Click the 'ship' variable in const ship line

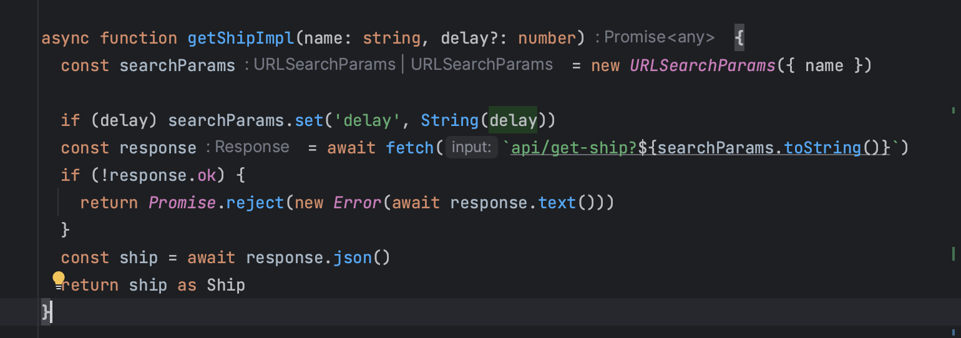[139, 258]
